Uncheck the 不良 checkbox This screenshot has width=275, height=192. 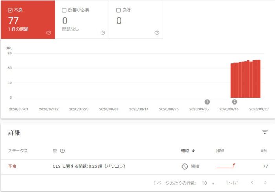coord(10,10)
